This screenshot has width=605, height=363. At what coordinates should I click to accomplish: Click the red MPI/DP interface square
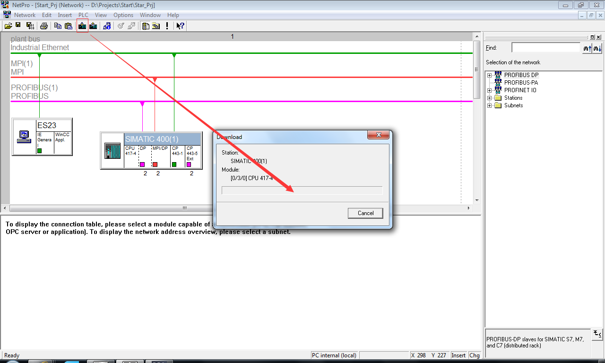tap(155, 164)
